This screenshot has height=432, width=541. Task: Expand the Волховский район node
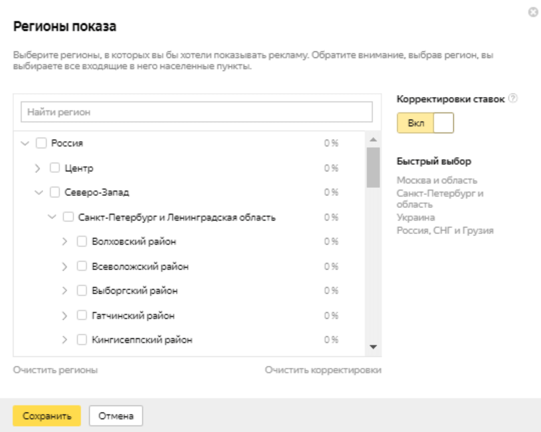pos(65,241)
